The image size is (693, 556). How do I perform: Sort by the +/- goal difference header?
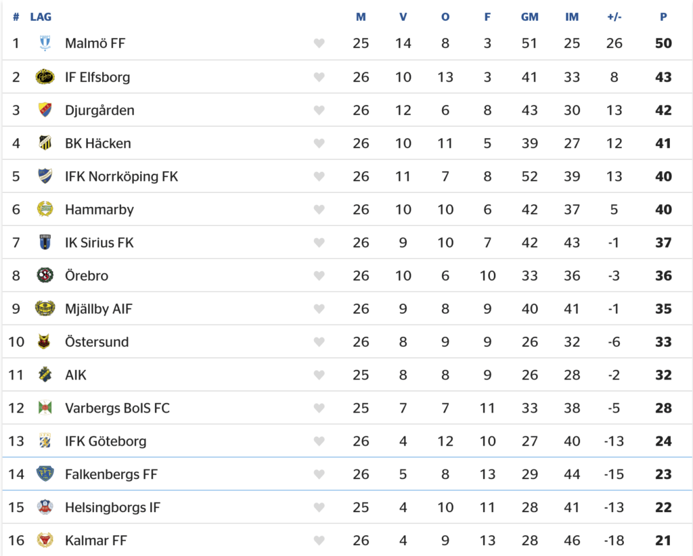coord(614,17)
